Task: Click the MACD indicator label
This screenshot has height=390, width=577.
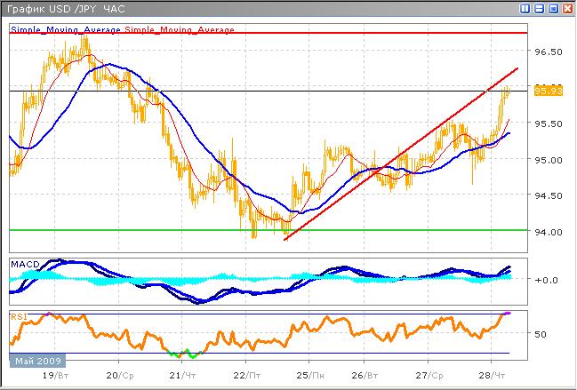Action: (x=22, y=264)
